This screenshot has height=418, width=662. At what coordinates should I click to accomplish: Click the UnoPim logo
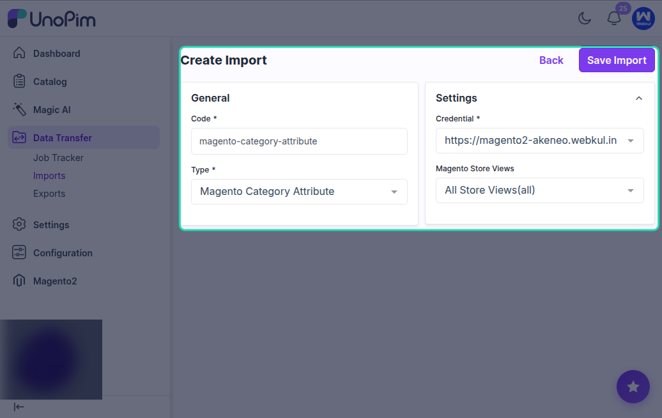click(52, 19)
